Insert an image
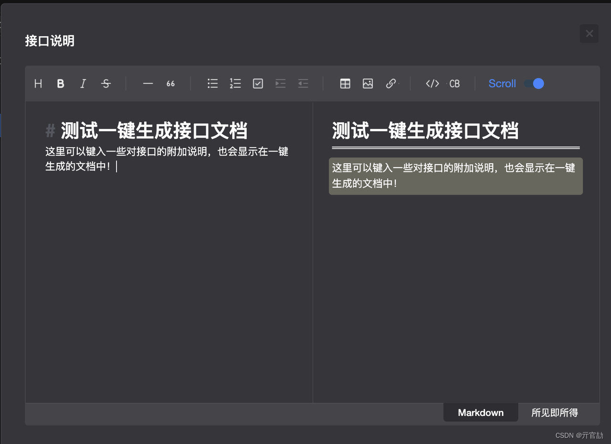The height and width of the screenshot is (444, 611). pyautogui.click(x=368, y=84)
